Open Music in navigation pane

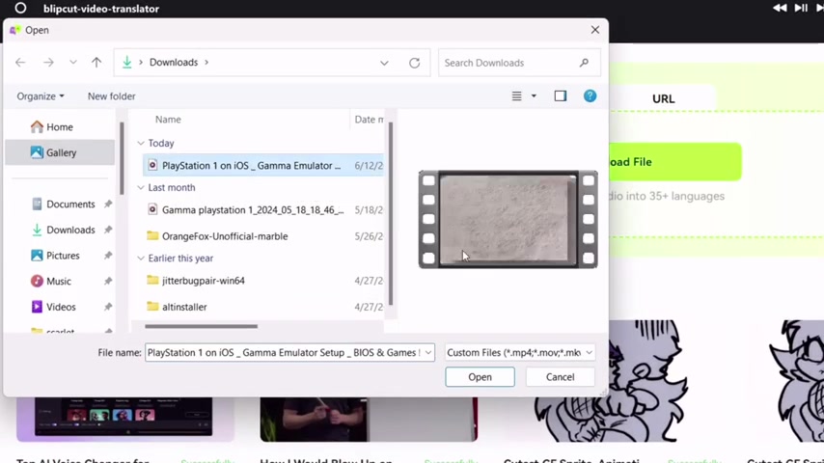point(58,282)
